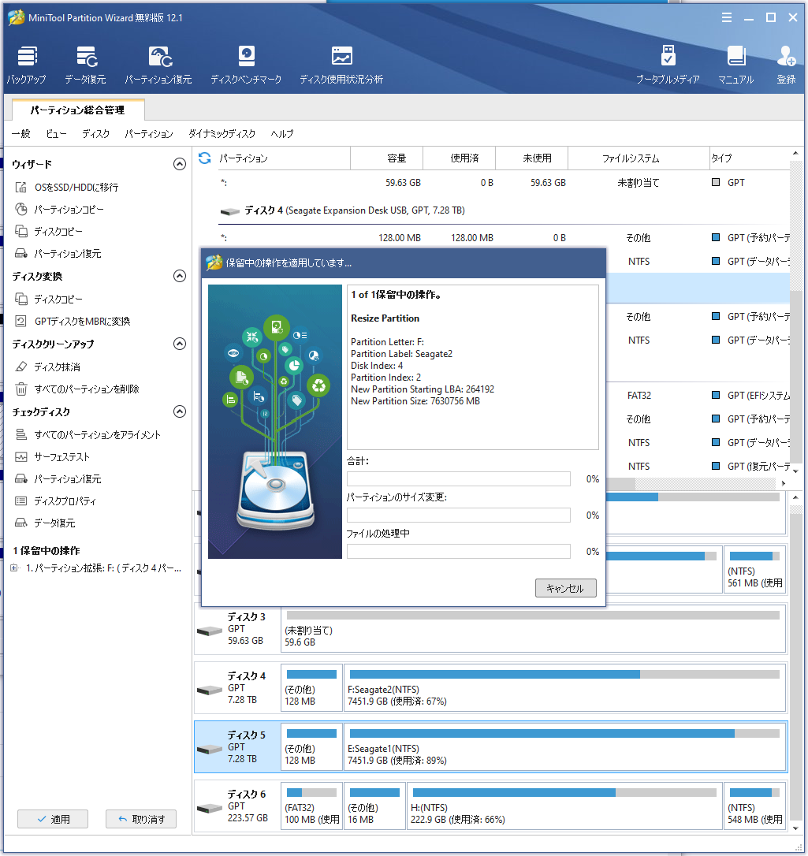This screenshot has height=856, width=808.
Task: Open the ディスク menu
Action: click(95, 134)
